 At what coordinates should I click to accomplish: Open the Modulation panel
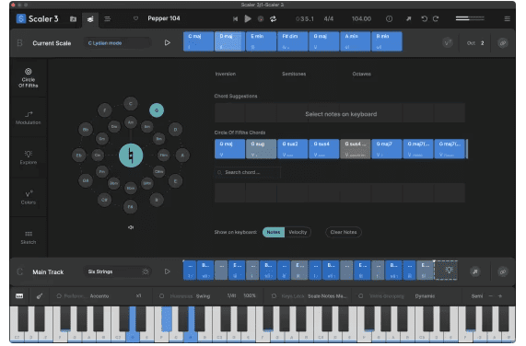[x=29, y=118]
